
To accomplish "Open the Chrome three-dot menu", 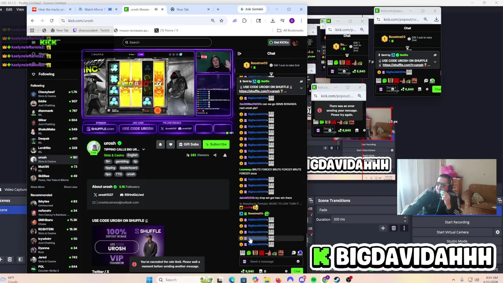I will click(x=301, y=20).
